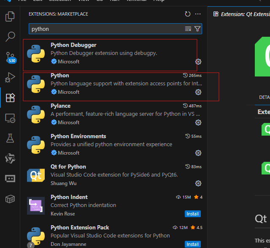The width and height of the screenshot is (270, 248).
Task: Refresh the extensions marketplace list
Action: tap(187, 14)
